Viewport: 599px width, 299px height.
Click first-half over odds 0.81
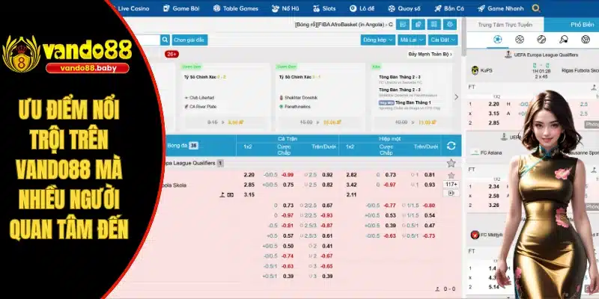click(x=430, y=175)
